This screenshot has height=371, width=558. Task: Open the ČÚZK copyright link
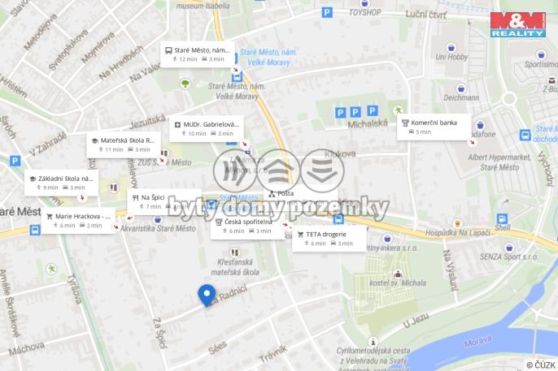click(541, 365)
